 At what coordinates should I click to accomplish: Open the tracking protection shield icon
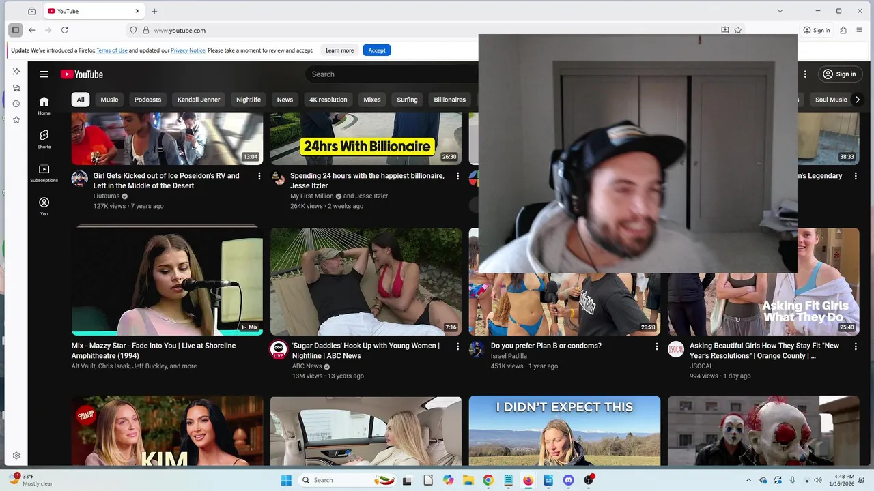134,30
